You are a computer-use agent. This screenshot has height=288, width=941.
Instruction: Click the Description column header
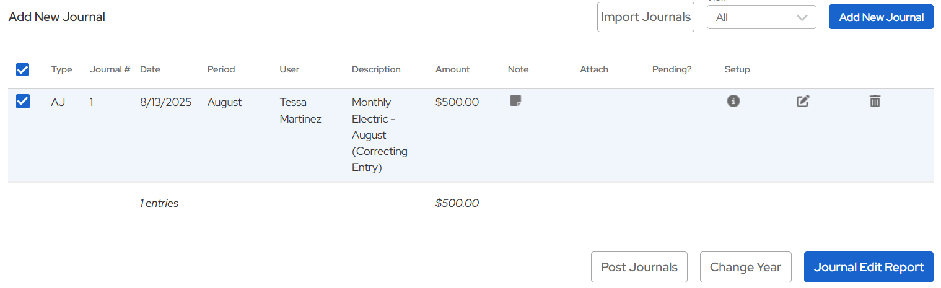(x=376, y=69)
